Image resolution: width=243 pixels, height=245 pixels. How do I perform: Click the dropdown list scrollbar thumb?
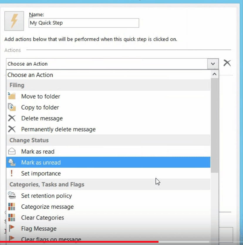pyautogui.click(x=215, y=126)
